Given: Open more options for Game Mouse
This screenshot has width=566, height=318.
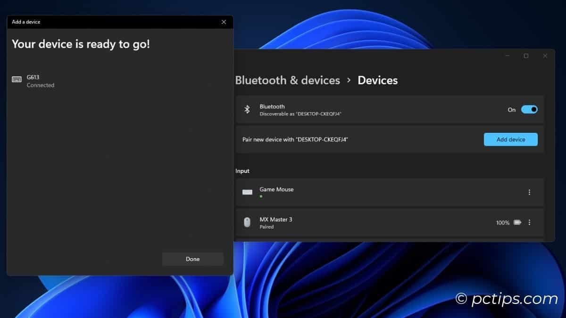Looking at the screenshot, I should coord(529,192).
